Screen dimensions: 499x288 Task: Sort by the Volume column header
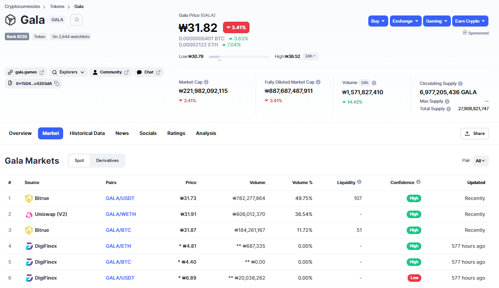257,182
